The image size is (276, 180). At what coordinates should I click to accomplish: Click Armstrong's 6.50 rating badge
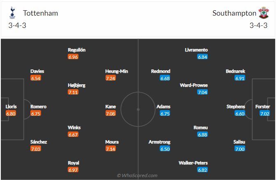click(165, 149)
